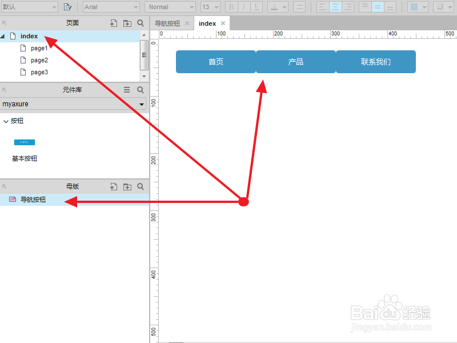Pop out the 元件库 panel

[5, 90]
